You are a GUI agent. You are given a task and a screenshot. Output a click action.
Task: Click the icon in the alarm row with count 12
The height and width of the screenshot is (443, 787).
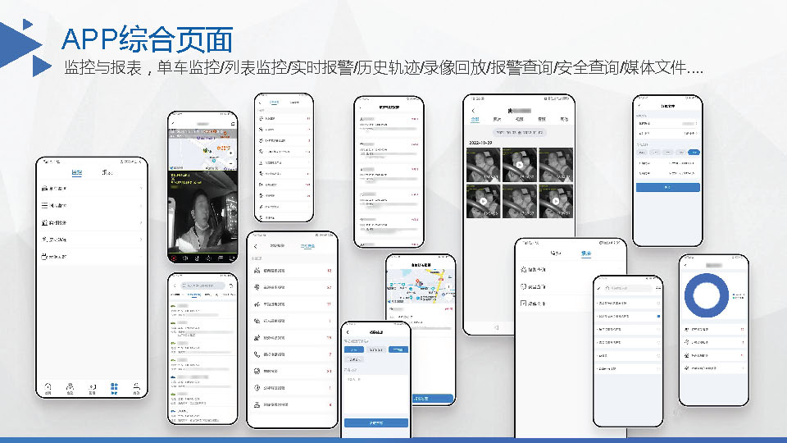(257, 270)
